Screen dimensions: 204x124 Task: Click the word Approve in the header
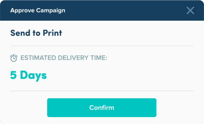(x=22, y=11)
